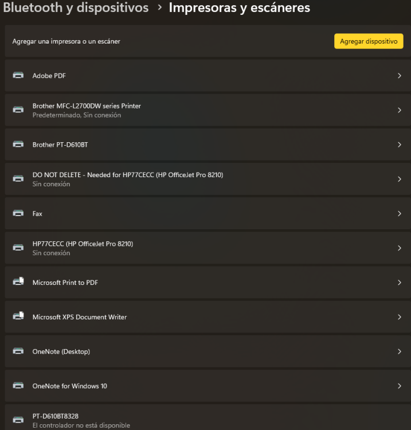This screenshot has height=430, width=411.
Task: Click the Adobe PDF printer icon
Action: (18, 76)
